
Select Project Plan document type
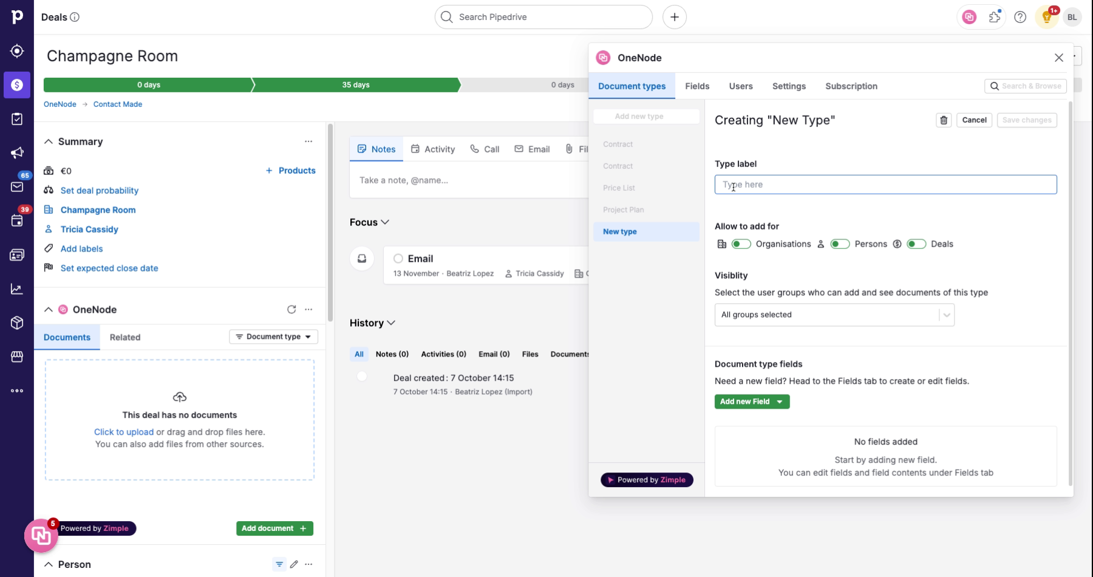click(x=646, y=210)
